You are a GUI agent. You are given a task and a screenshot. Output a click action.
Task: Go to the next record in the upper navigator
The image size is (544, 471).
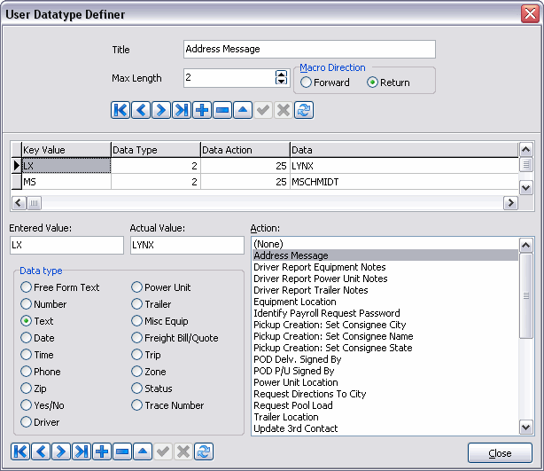(x=161, y=110)
